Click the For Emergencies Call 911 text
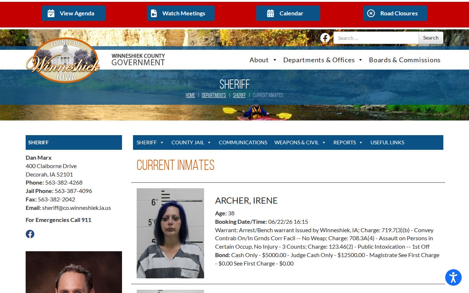Image resolution: width=469 pixels, height=293 pixels. 59,220
